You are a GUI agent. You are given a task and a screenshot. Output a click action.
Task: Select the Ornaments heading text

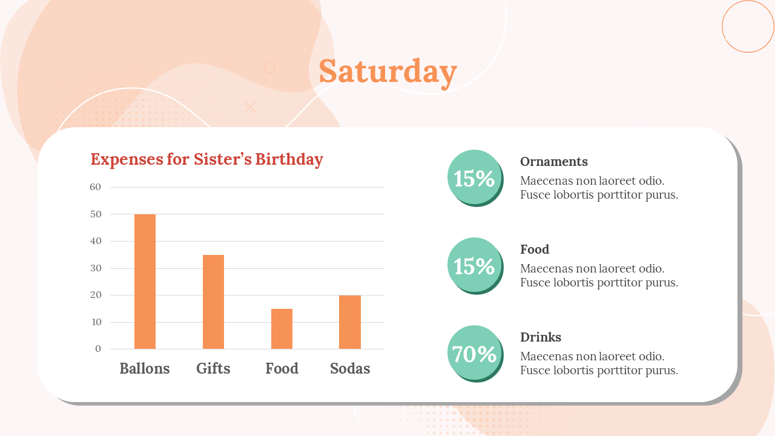click(x=554, y=162)
